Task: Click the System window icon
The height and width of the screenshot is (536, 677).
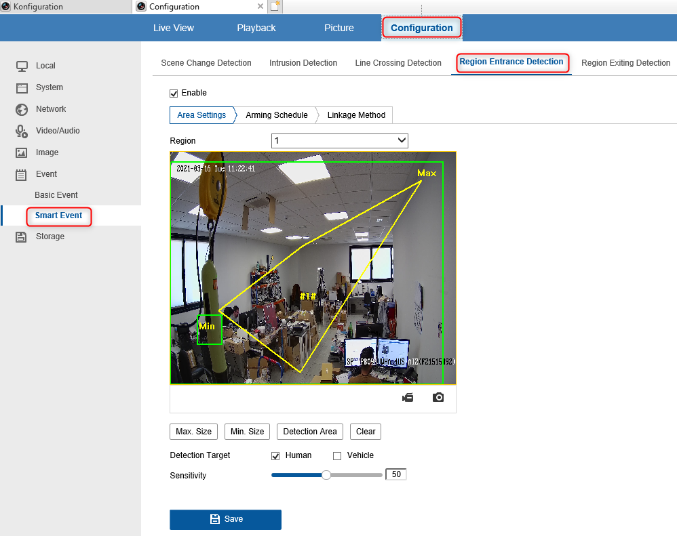Action: pos(22,88)
